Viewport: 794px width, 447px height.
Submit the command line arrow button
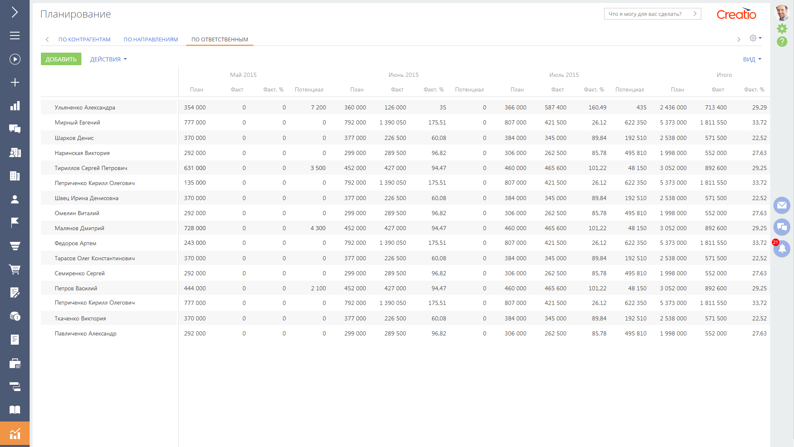tap(695, 14)
